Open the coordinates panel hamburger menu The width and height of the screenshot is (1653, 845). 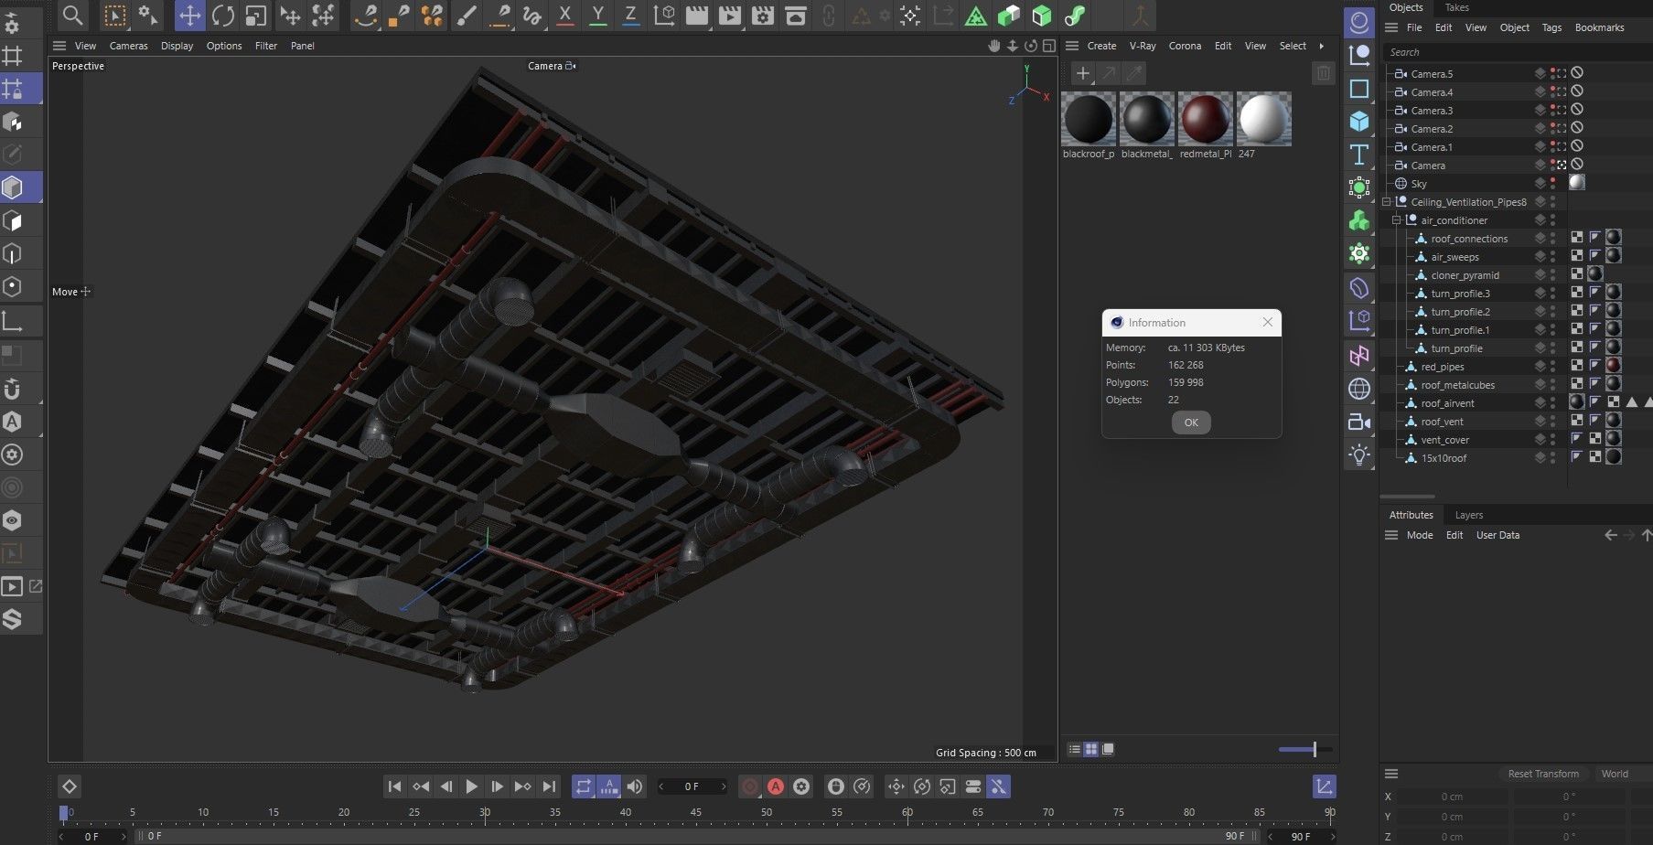tap(1391, 774)
